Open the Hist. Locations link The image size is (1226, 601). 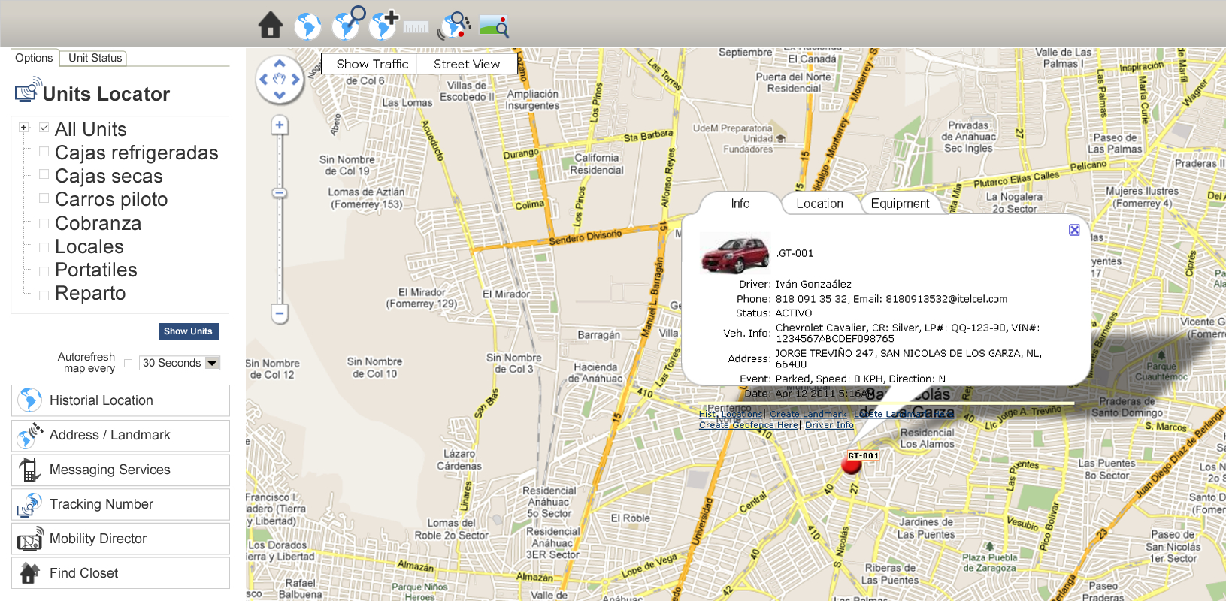731,414
